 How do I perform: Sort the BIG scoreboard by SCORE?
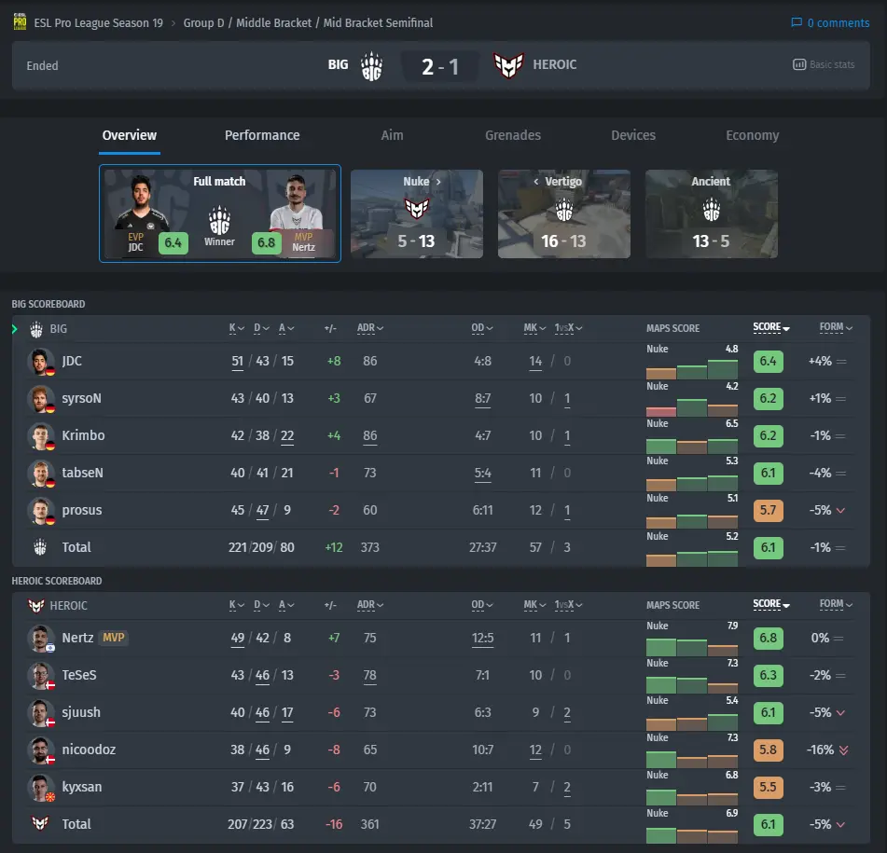(771, 327)
